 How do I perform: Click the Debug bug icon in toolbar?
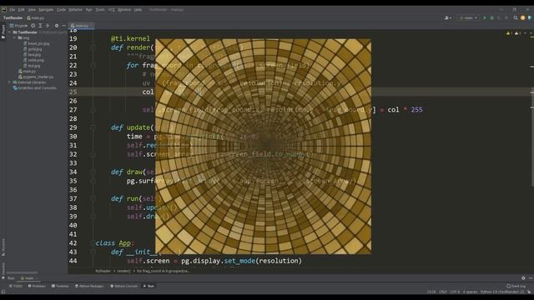click(x=491, y=18)
